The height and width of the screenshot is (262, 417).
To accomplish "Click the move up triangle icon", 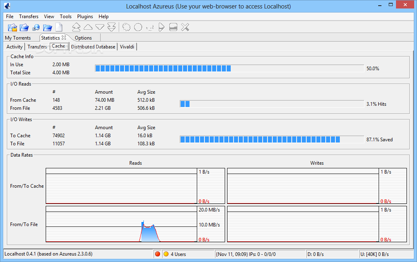I will (88, 27).
